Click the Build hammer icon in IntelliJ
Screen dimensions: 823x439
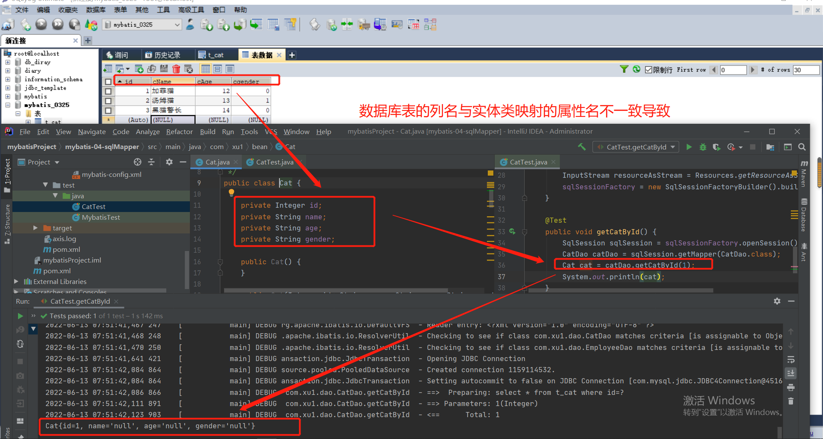click(582, 147)
